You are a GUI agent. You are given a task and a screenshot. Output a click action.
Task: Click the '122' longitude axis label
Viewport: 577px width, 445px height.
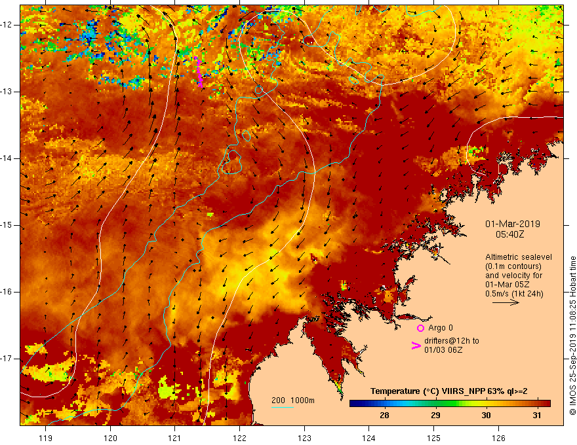coord(239,438)
